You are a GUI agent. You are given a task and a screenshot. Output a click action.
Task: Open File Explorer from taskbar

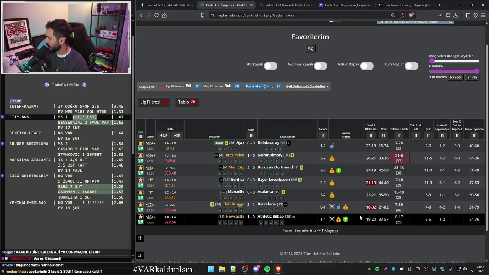coord(222,269)
